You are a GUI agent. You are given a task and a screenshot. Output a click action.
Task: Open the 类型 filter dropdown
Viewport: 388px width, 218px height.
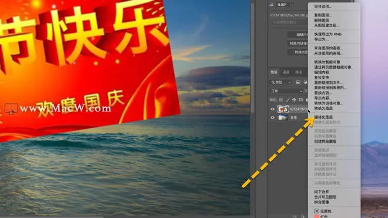(280, 82)
